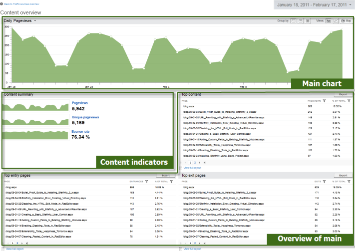Filter Top content by Pageviews column
The width and height of the screenshot is (355, 251).
point(325,100)
